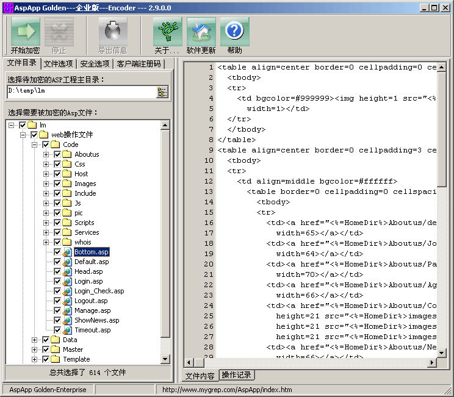Open the 客户端注册码 tab
Screen dimensions: 454x397
click(x=139, y=64)
